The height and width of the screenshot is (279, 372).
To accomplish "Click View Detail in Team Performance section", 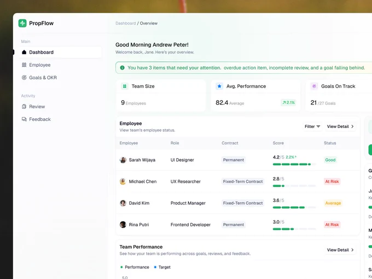I will coord(340,250).
